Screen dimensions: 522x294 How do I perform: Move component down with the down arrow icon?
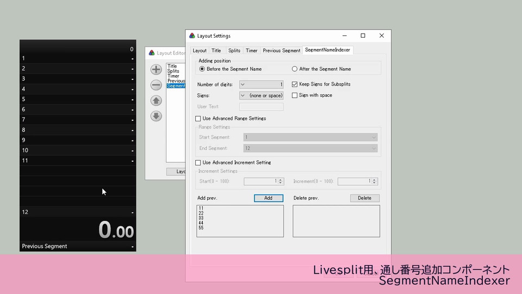[156, 116]
